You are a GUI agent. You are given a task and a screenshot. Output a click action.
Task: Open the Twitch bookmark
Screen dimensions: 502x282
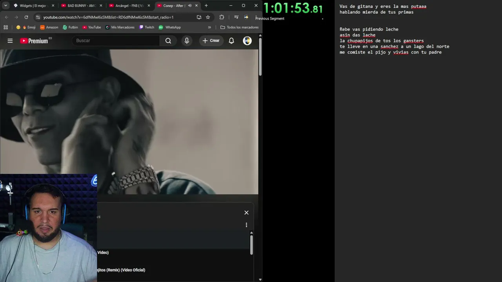click(x=147, y=27)
